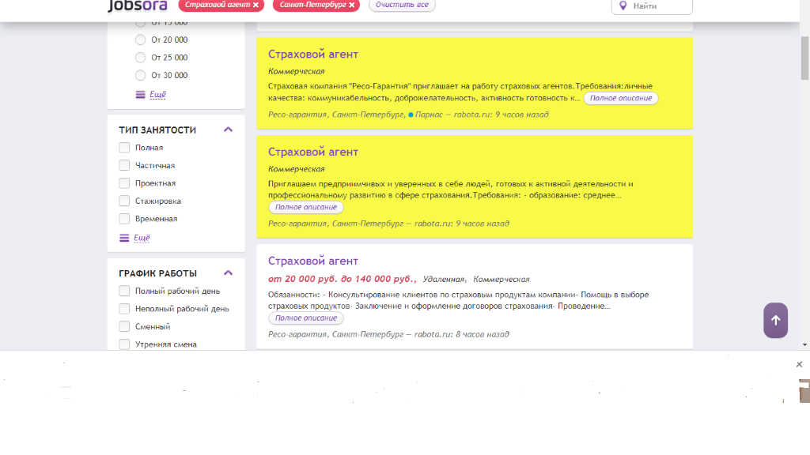Click the scroll-to-top arrow button
This screenshot has height=455, width=810.
[775, 320]
